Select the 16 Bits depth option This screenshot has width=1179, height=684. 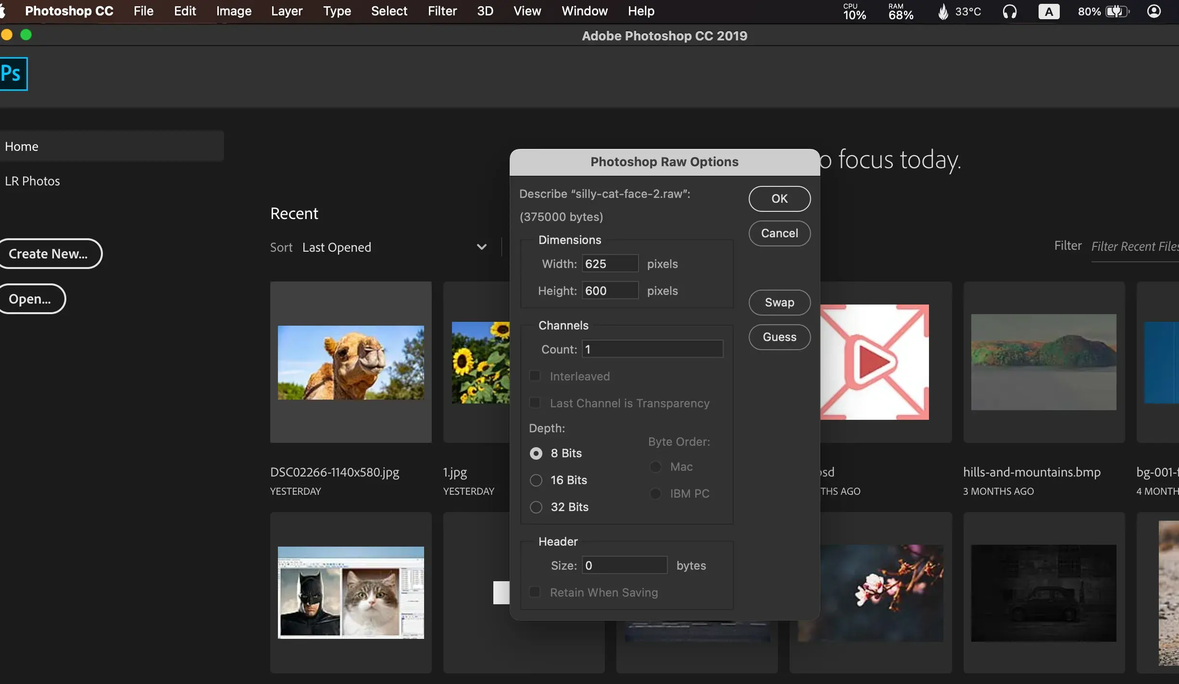click(x=536, y=480)
